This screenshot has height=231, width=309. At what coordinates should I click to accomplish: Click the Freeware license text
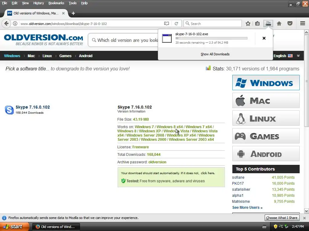click(141, 147)
